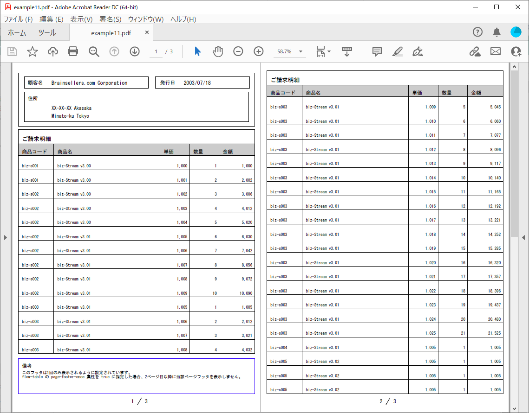
Task: Click product code biz-s004
Action: (x=279, y=347)
